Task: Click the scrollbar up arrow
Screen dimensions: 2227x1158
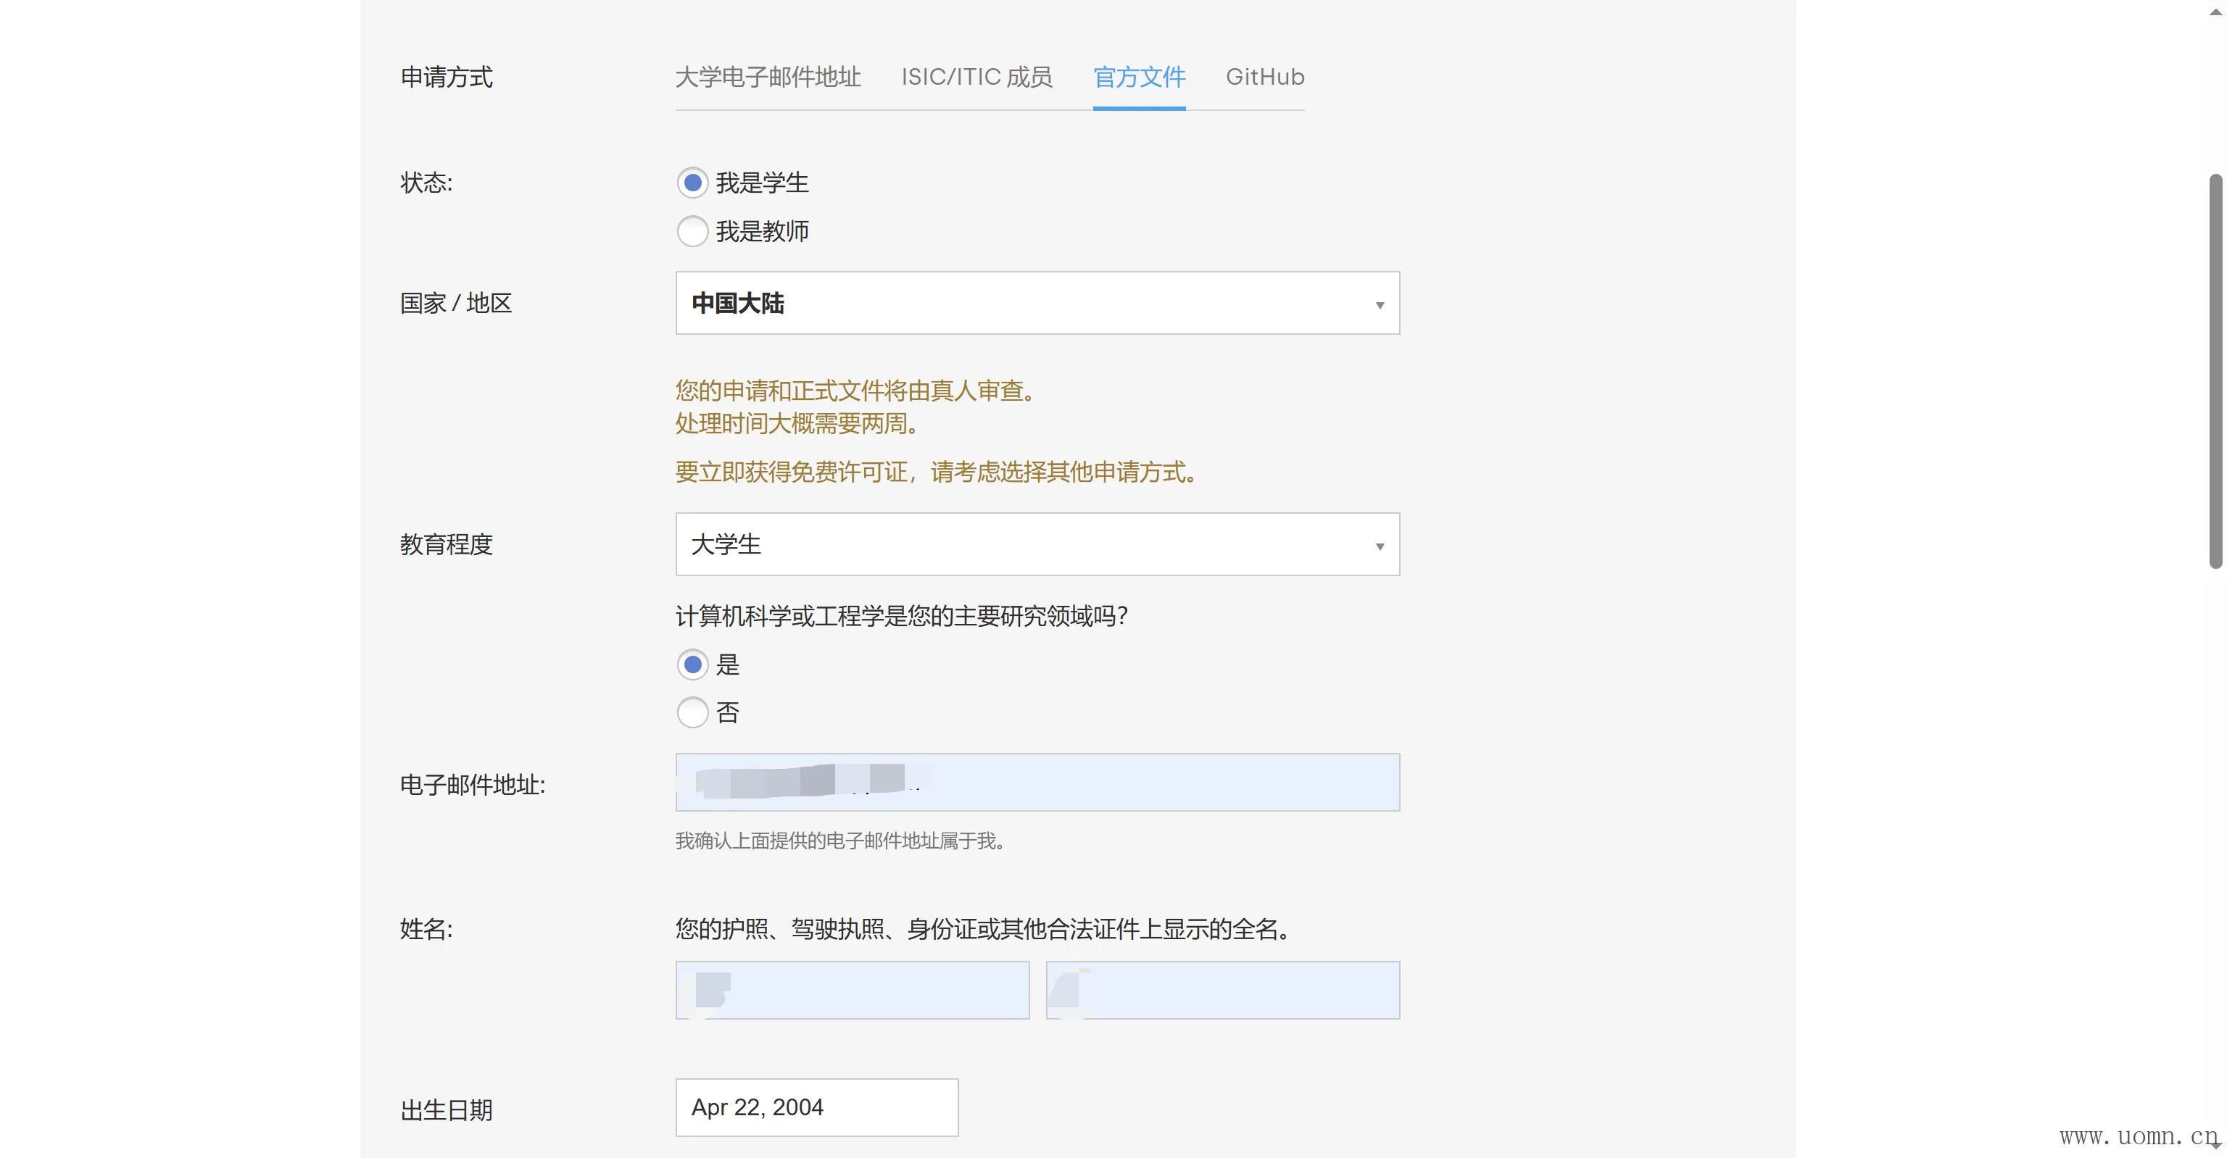Action: tap(2215, 12)
